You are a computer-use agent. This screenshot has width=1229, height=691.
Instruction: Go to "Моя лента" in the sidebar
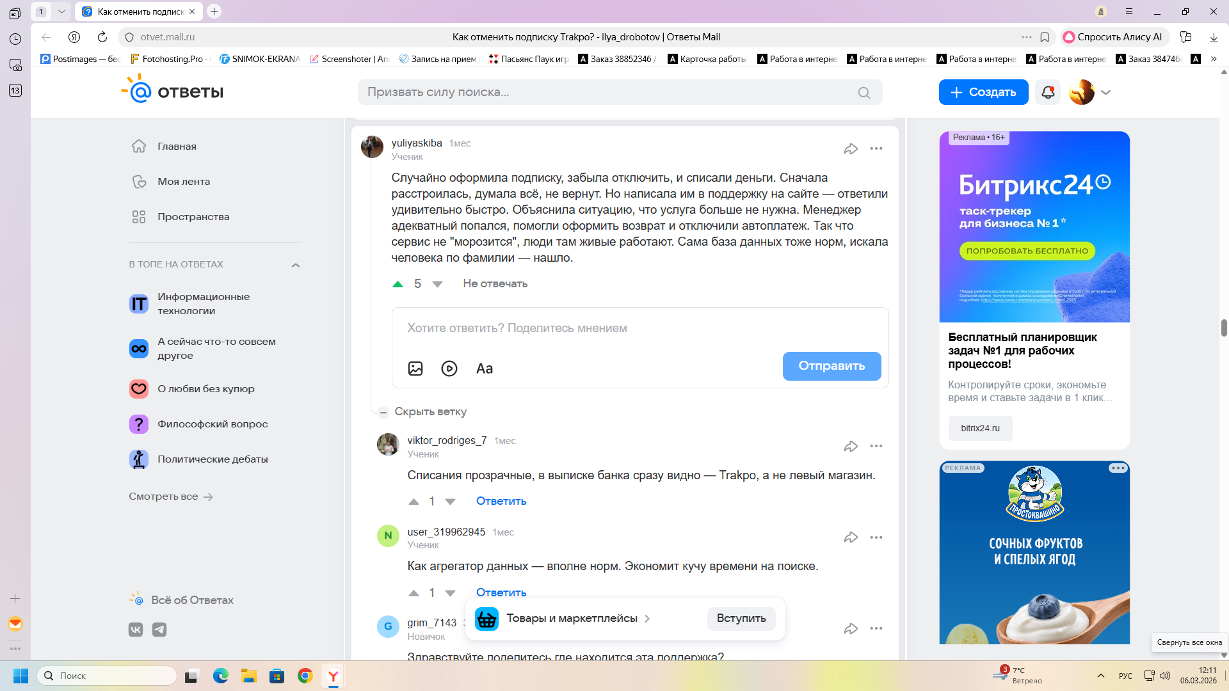[184, 182]
